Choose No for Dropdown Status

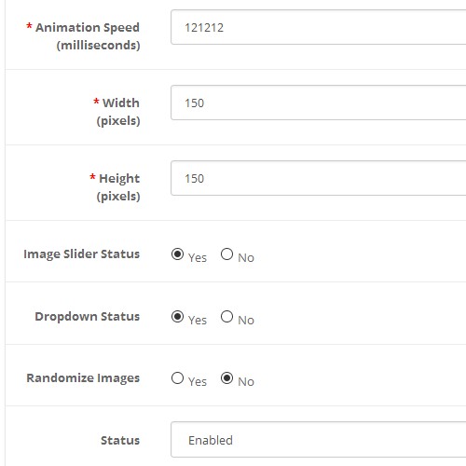(x=226, y=317)
